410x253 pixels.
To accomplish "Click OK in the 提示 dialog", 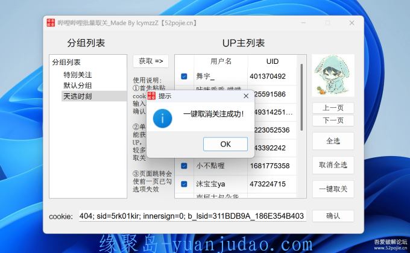I will pos(225,144).
